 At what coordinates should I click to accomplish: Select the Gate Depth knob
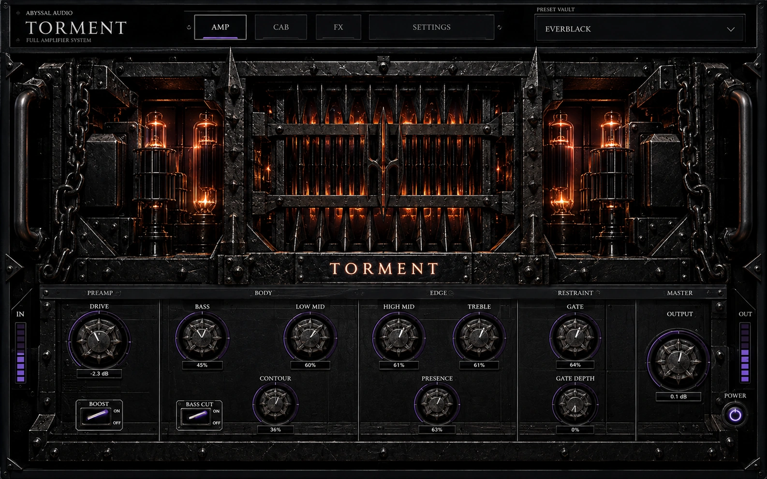575,404
